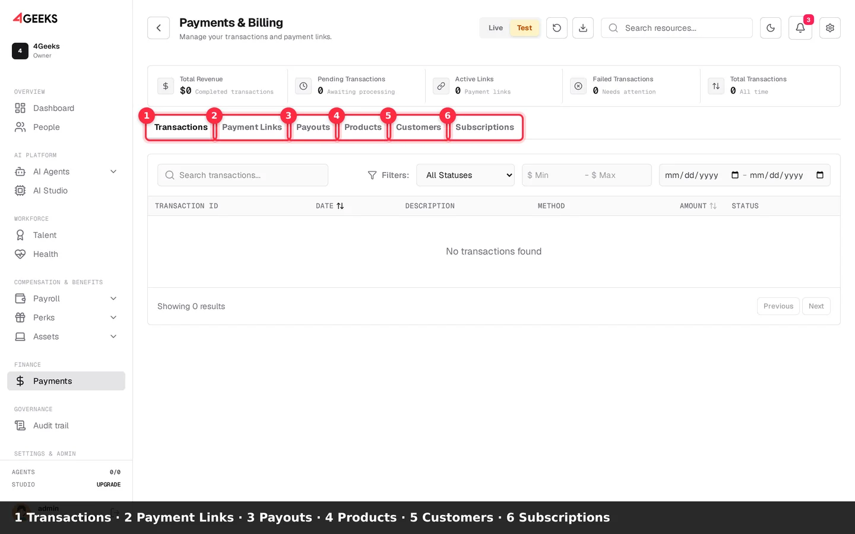
Task: Click the download export icon button
Action: pyautogui.click(x=583, y=28)
